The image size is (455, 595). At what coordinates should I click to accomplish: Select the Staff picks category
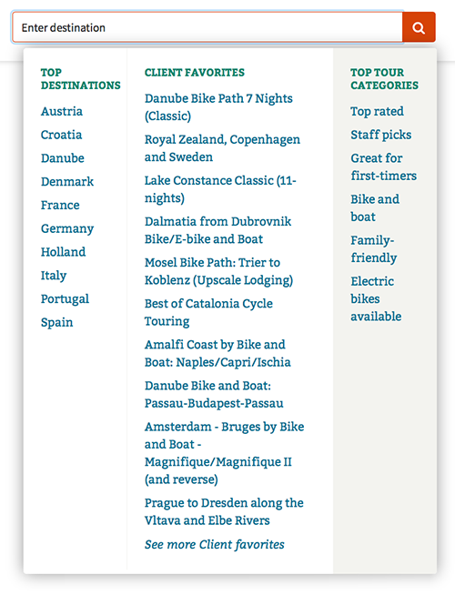coord(381,135)
